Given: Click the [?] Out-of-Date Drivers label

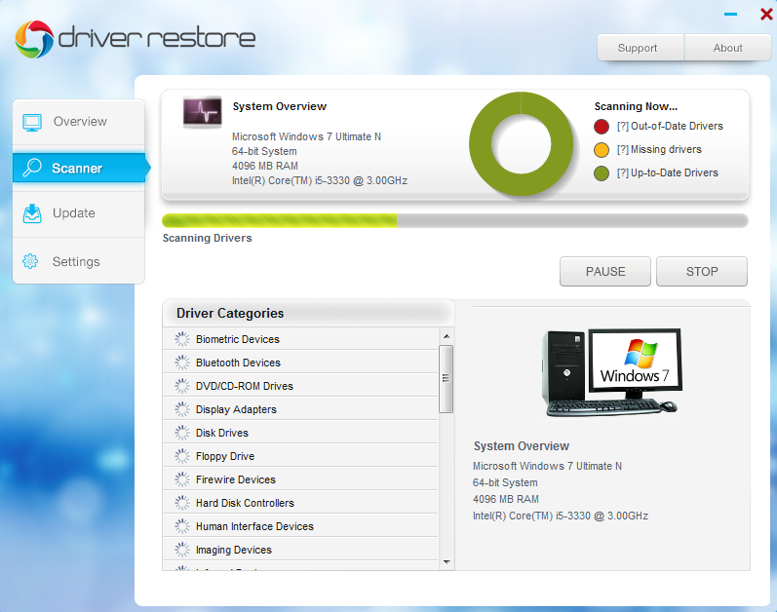Looking at the screenshot, I should [670, 127].
